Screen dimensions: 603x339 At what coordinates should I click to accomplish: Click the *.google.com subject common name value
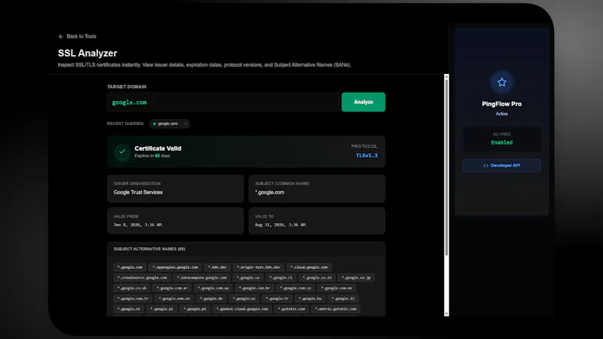pos(270,192)
